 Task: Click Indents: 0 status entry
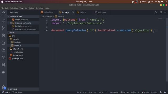[135, 92]
